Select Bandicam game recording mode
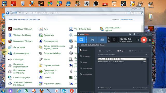166x93 pixels. [x=92, y=40]
